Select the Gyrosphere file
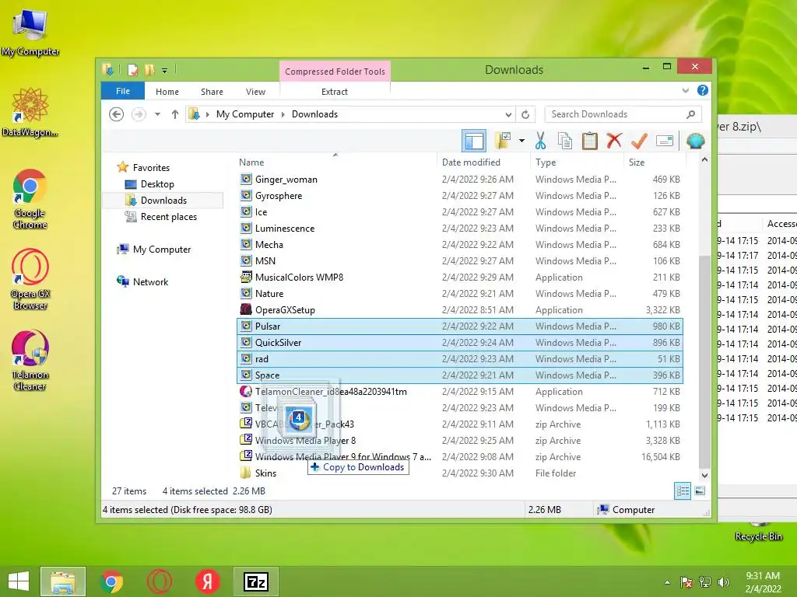The width and height of the screenshot is (797, 597). click(x=460, y=195)
